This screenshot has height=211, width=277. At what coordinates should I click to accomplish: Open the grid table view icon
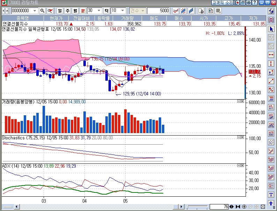click(218, 10)
